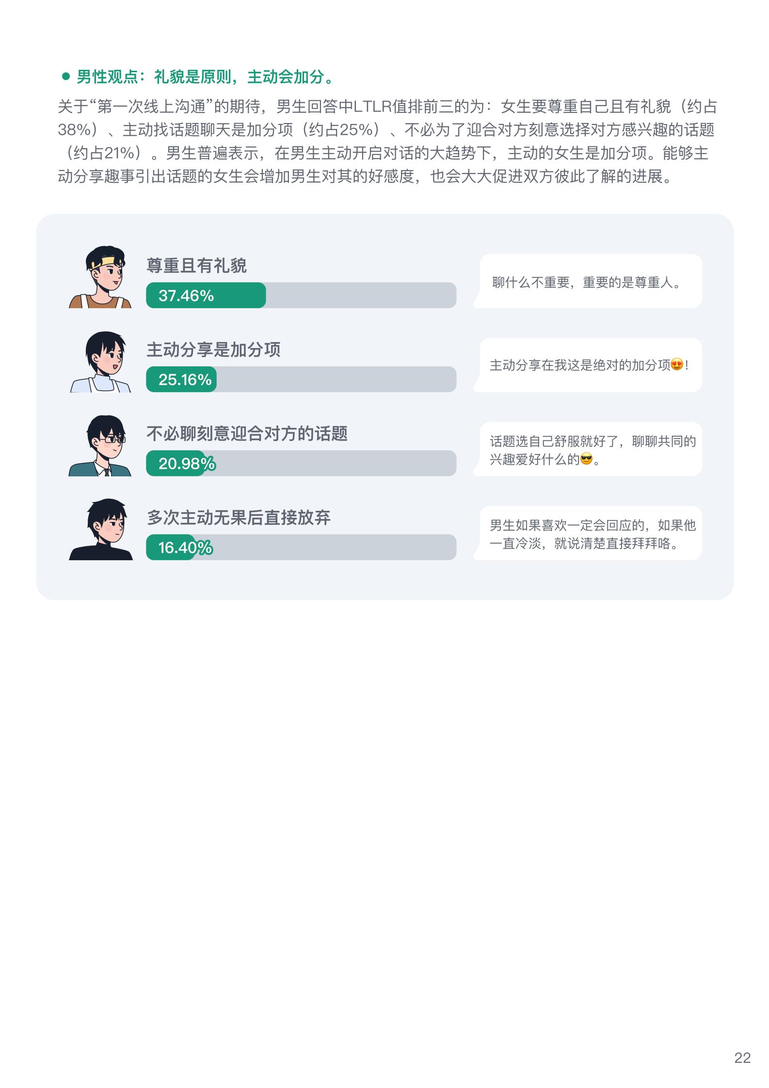This screenshot has width=769, height=1088.
Task: Click the speech bubble about 话题选自己舒服
Action: coord(588,449)
